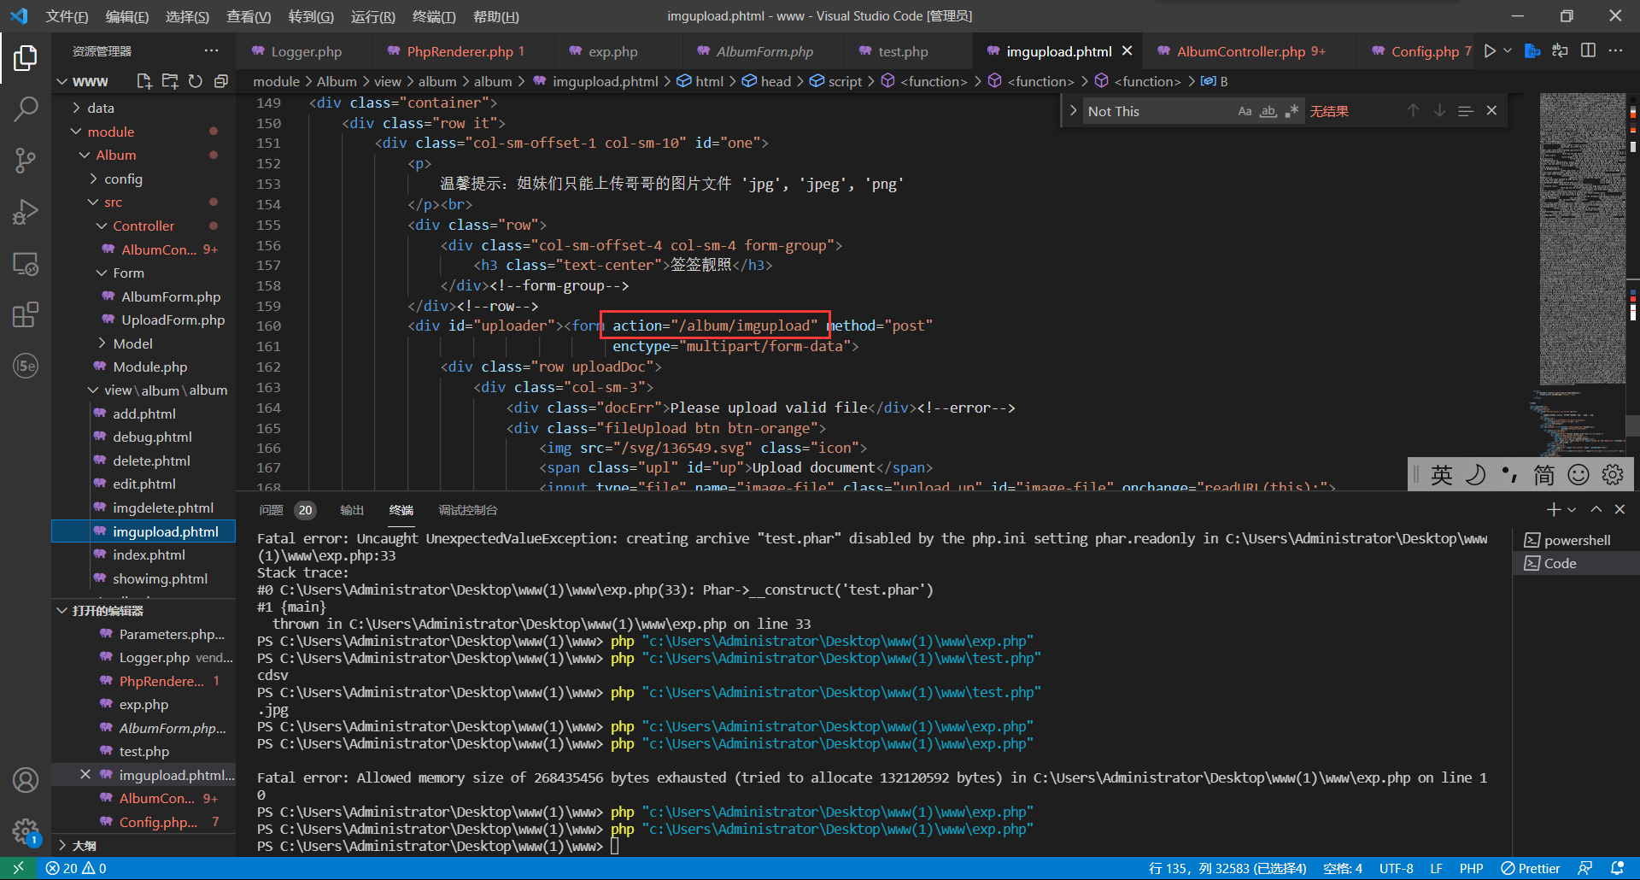Collapse all folders in explorer
Viewport: 1640px width, 880px height.
point(221,81)
